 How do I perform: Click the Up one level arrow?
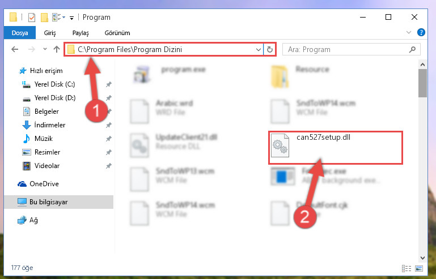(x=57, y=49)
